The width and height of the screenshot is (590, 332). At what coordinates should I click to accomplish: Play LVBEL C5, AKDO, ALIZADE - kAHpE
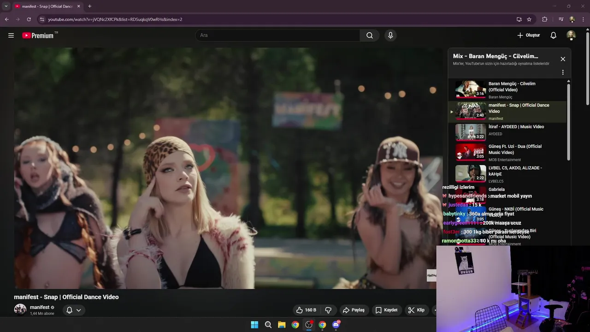[x=507, y=174]
